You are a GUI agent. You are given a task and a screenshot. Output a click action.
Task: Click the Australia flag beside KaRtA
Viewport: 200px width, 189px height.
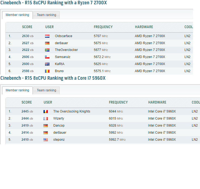pyautogui.click(x=47, y=64)
